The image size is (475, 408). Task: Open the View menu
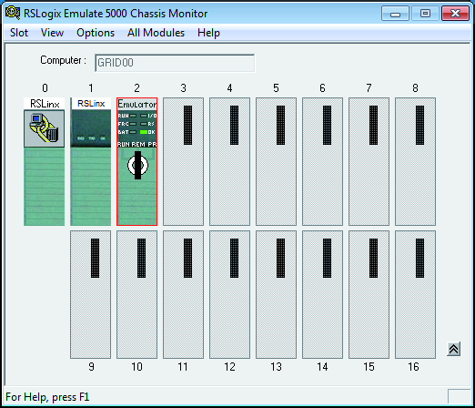pos(52,33)
